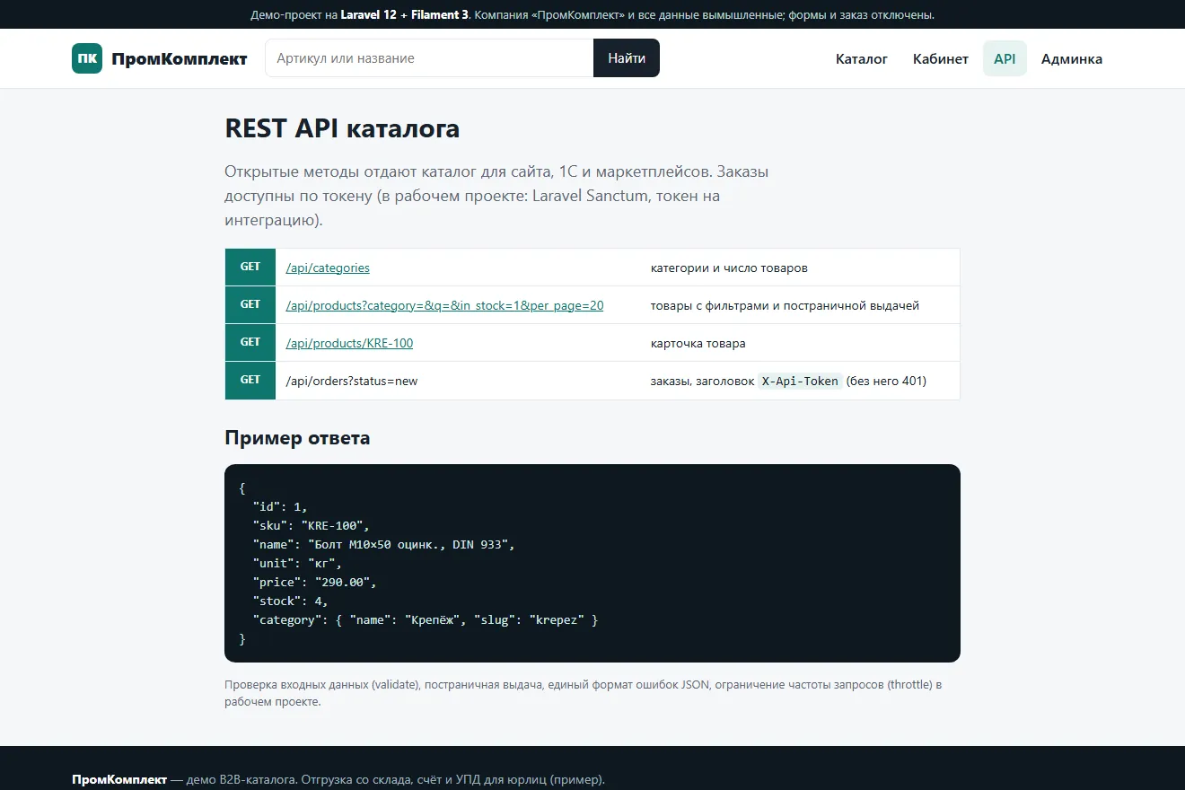Click the "id": 1 code line
This screenshot has width=1185, height=790.
pyautogui.click(x=280, y=506)
